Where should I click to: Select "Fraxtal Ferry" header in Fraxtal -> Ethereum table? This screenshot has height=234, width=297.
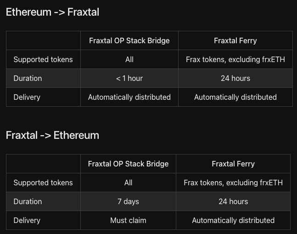pos(233,164)
